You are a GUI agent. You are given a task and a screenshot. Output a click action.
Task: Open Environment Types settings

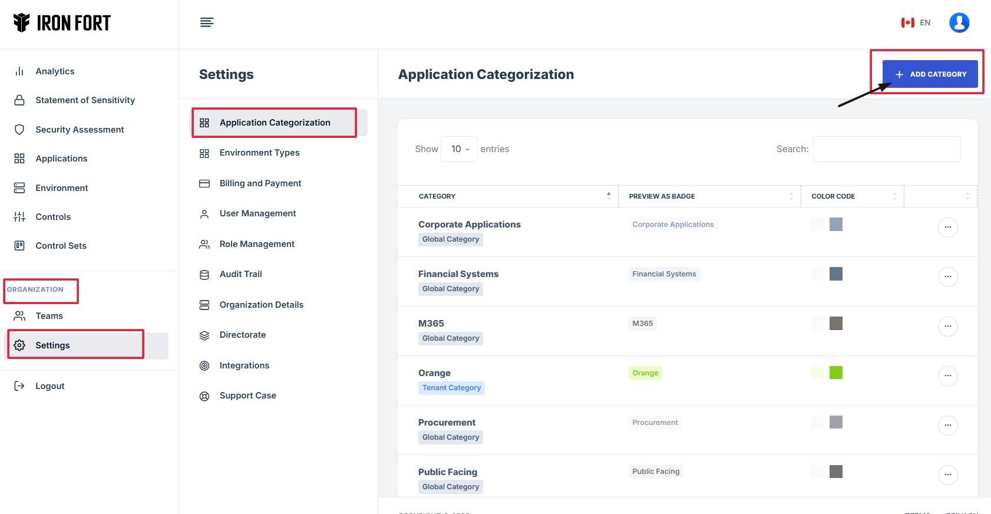259,153
